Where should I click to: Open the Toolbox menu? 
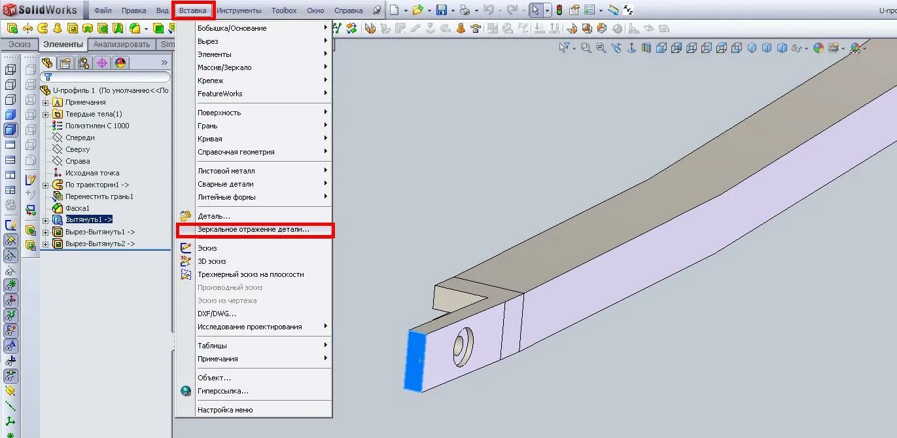pos(284,10)
